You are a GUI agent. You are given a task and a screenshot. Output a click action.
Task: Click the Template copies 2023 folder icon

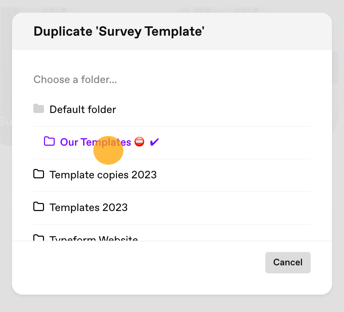(x=39, y=174)
